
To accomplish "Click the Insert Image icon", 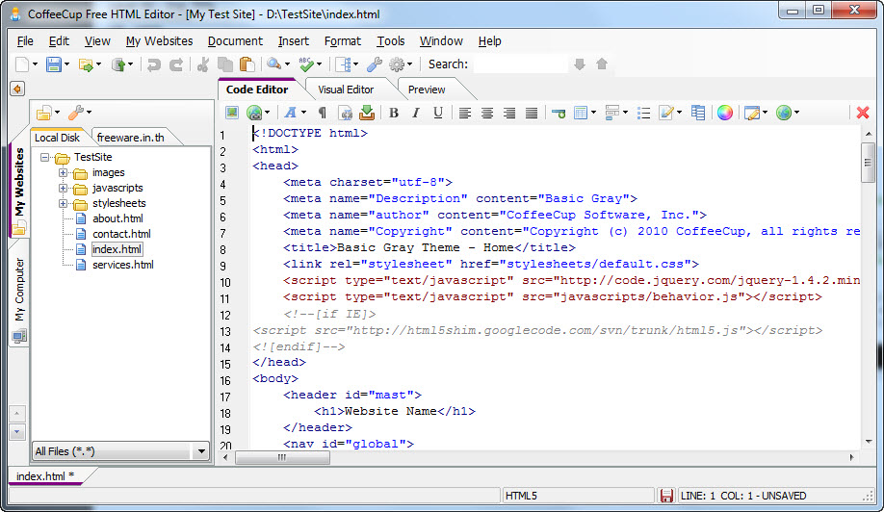I will coord(233,113).
